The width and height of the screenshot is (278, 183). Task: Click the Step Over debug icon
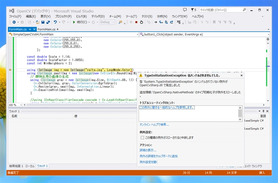tap(166, 22)
